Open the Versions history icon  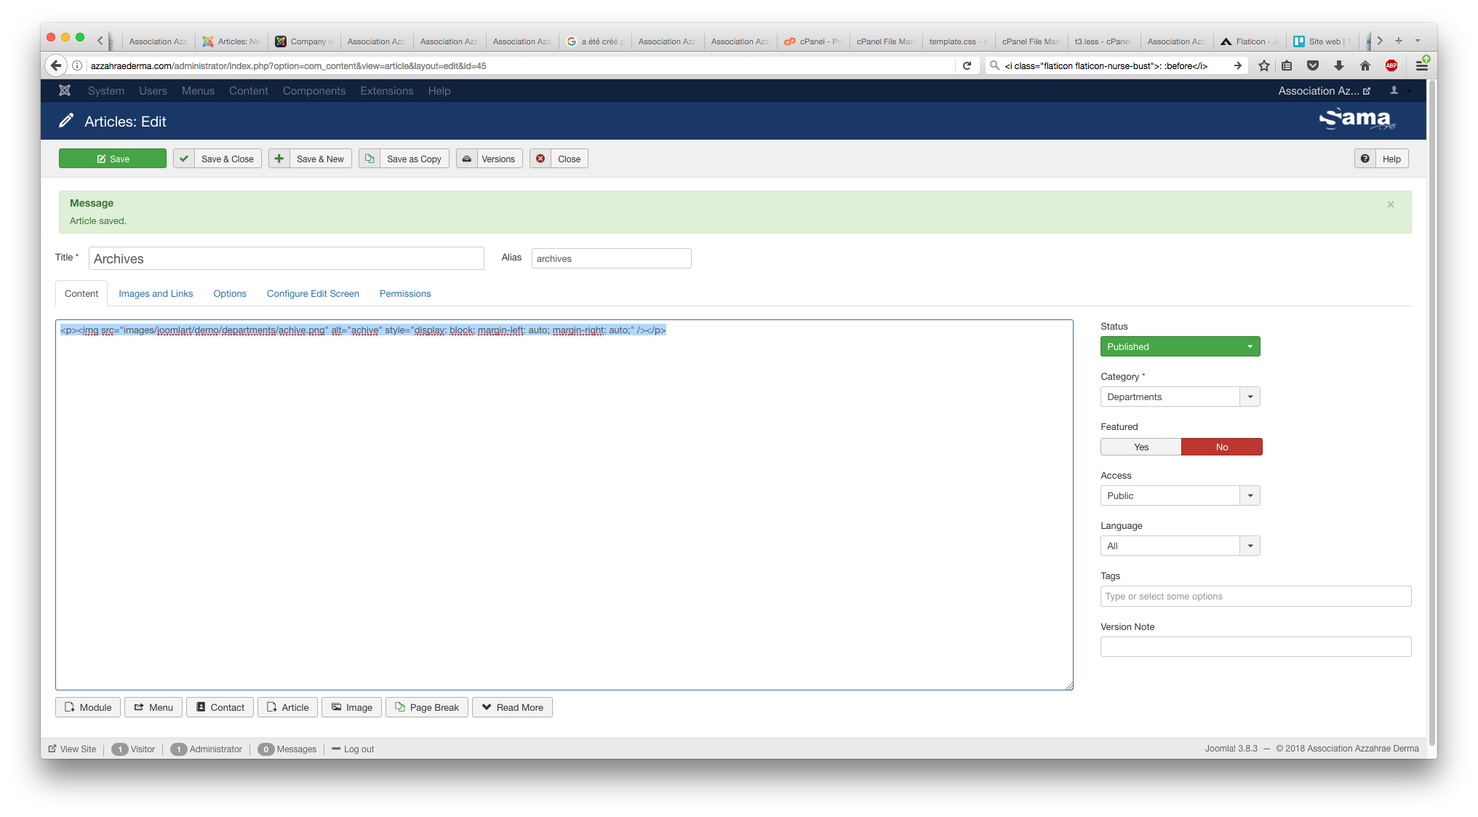coord(467,159)
